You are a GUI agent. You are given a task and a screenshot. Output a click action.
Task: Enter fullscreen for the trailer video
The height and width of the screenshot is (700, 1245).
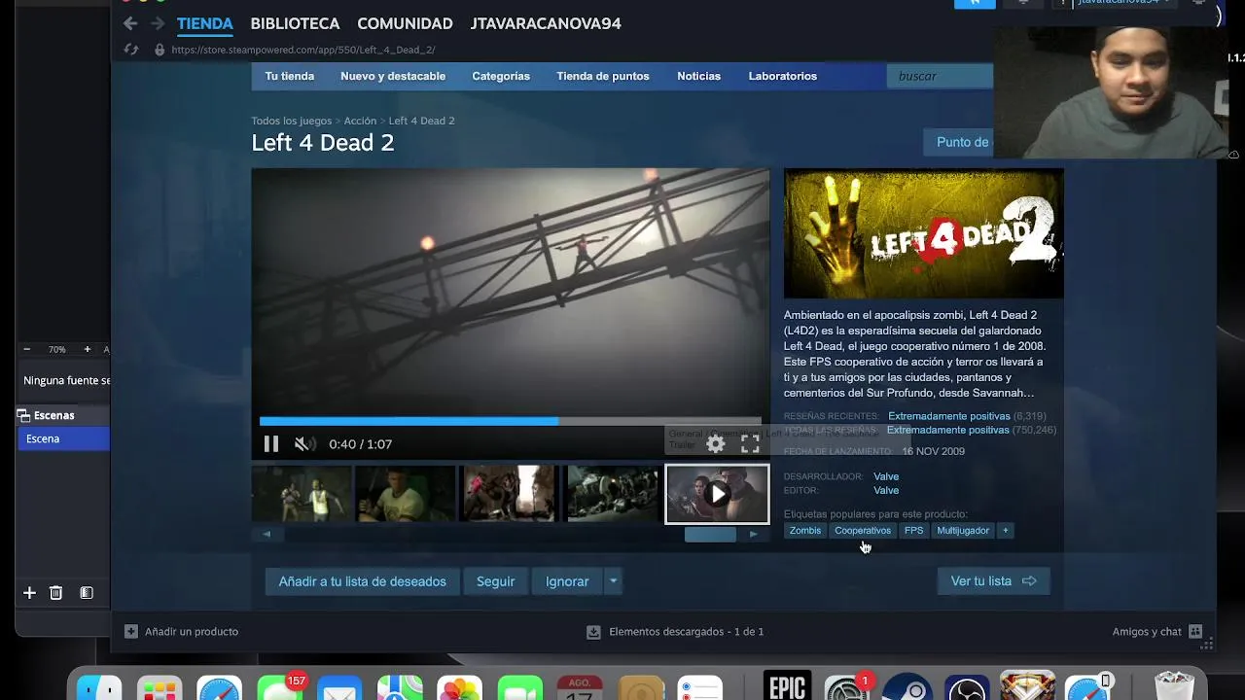[750, 444]
